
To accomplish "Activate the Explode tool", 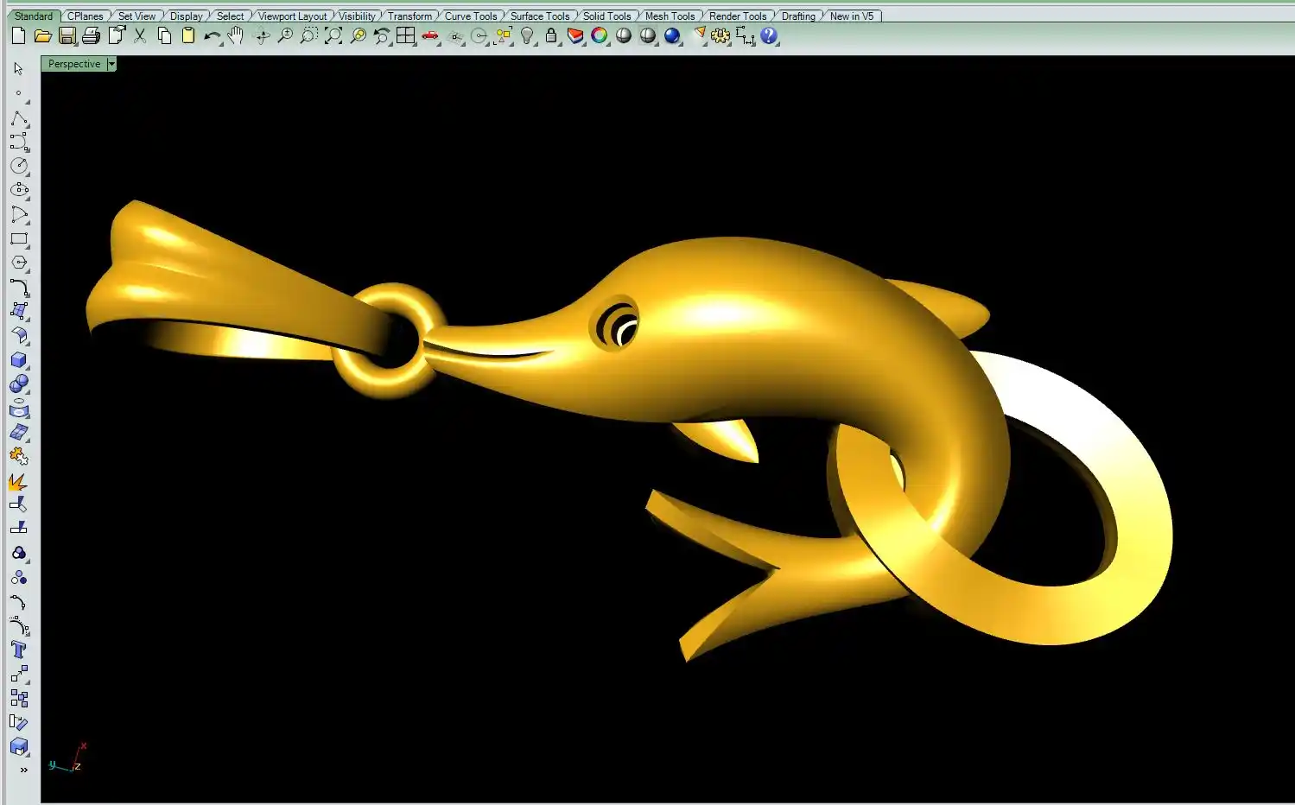I will click(18, 481).
